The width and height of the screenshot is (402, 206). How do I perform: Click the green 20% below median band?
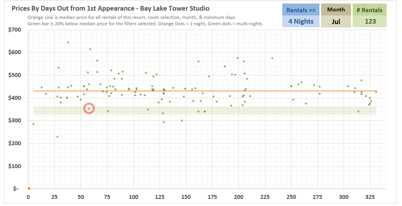tap(237, 110)
